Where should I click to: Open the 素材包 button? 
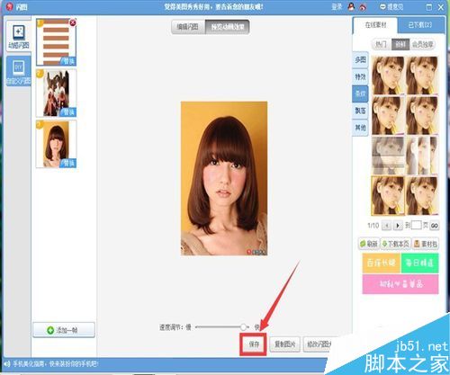(x=426, y=244)
